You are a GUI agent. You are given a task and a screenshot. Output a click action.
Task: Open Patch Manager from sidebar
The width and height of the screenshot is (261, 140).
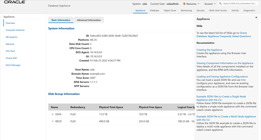(13, 65)
